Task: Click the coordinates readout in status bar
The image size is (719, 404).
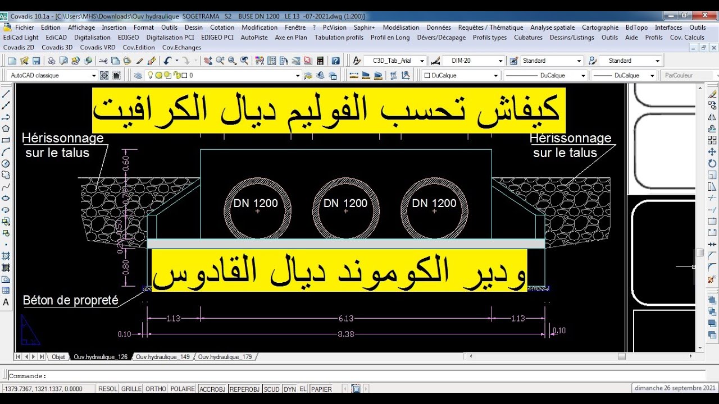Action: 48,389
